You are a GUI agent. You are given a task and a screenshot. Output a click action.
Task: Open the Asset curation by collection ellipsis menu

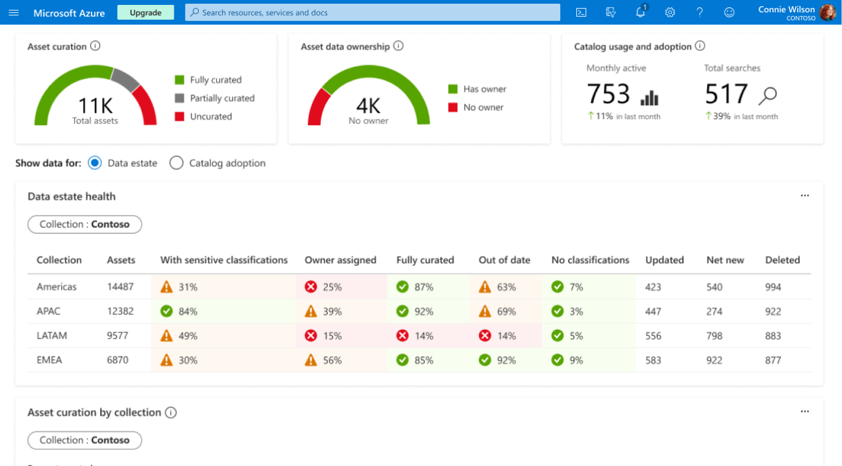click(x=805, y=412)
